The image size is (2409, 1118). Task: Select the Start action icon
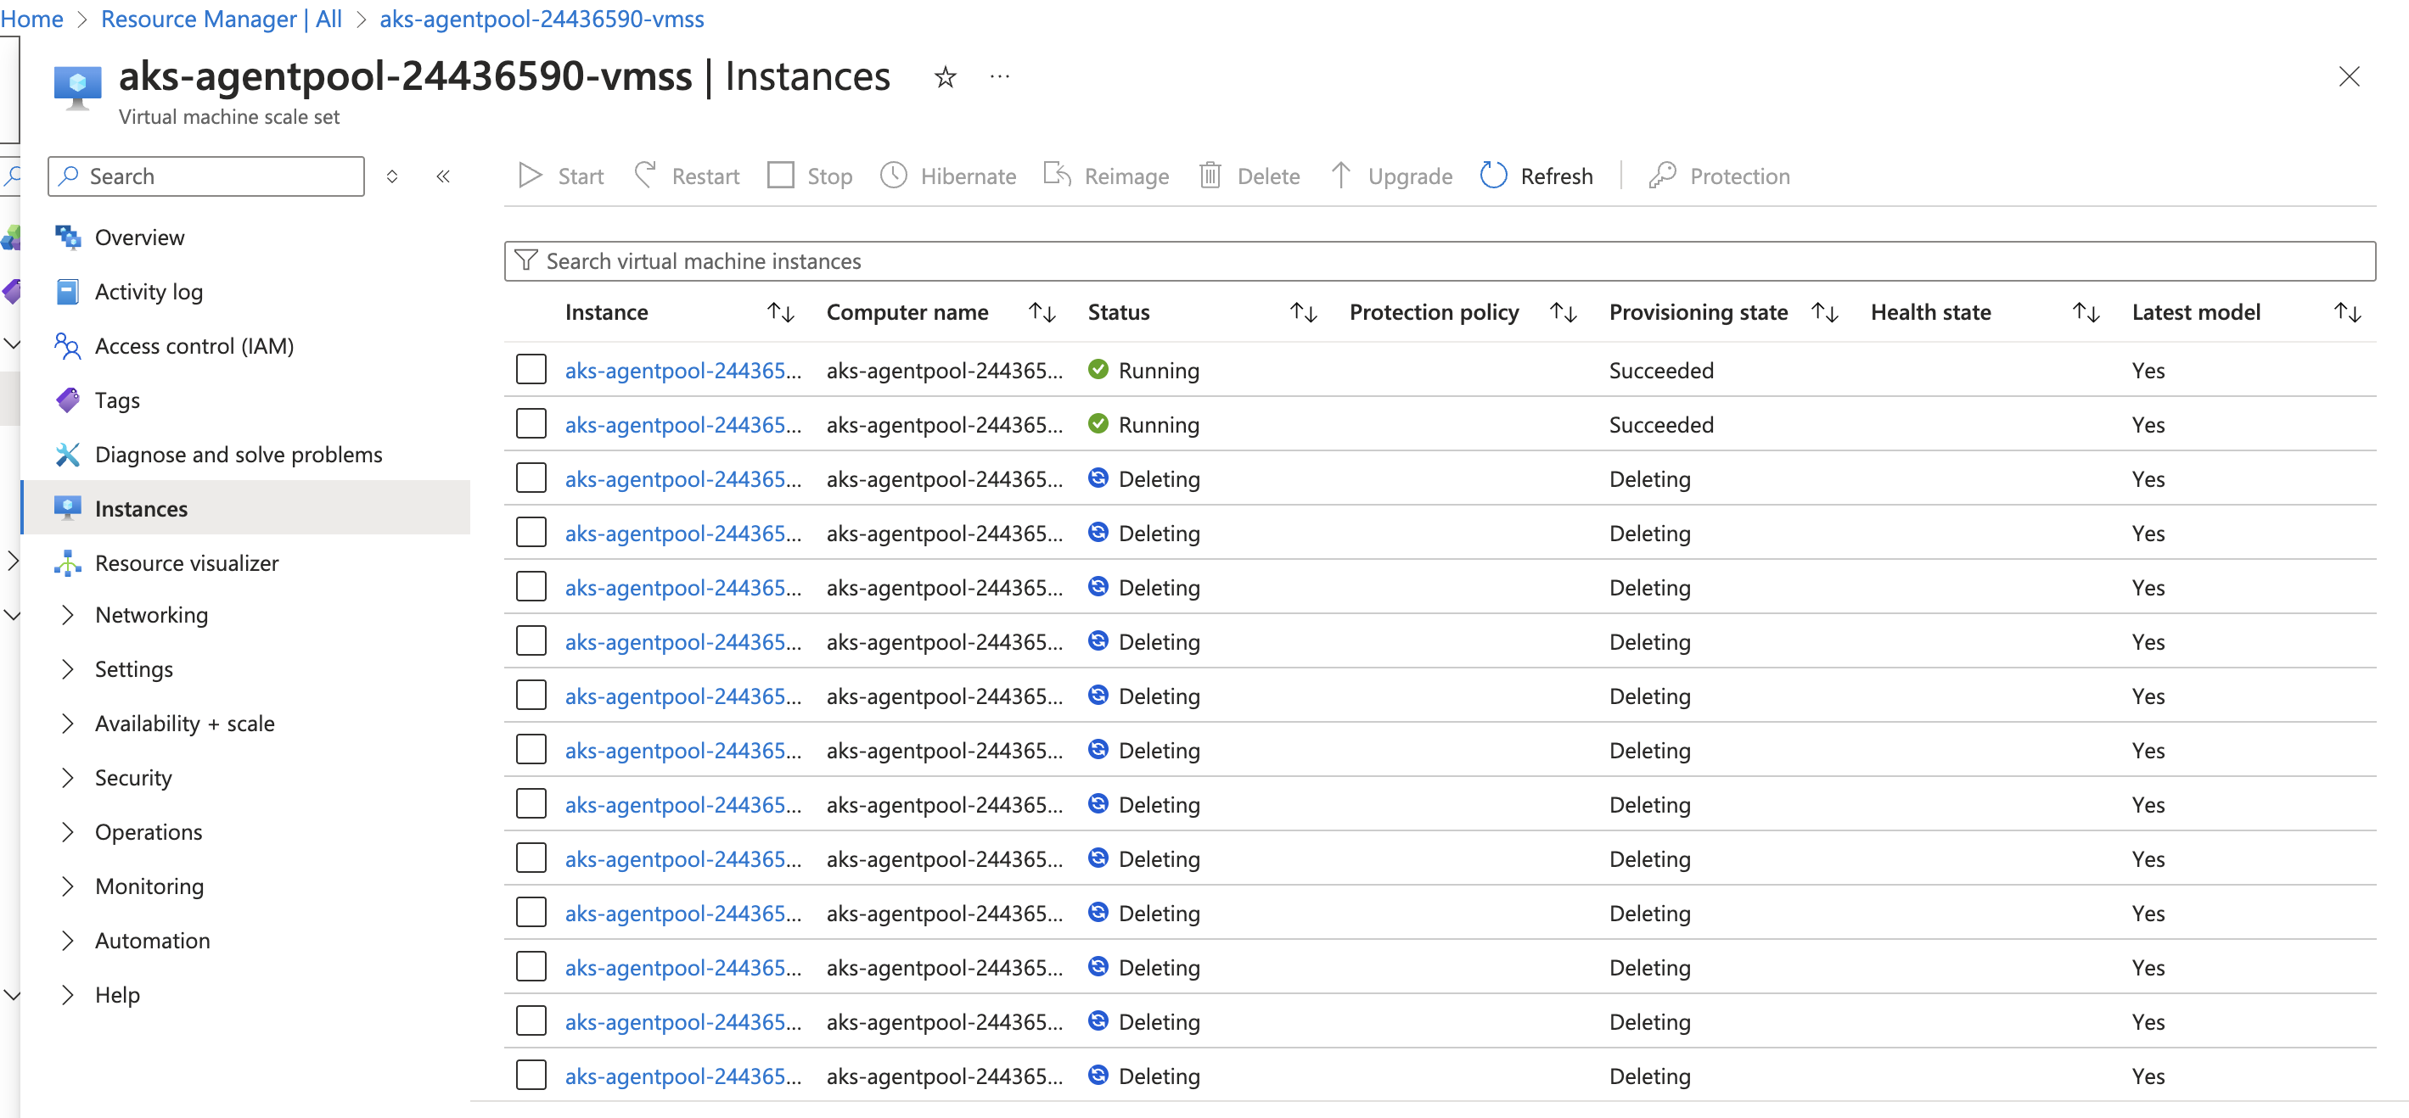(530, 176)
